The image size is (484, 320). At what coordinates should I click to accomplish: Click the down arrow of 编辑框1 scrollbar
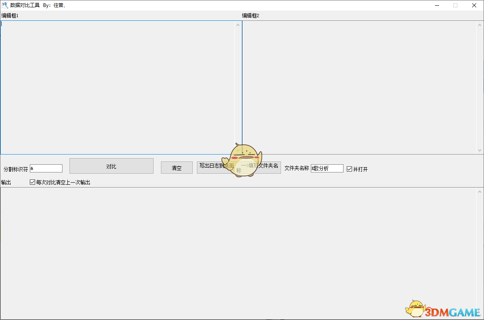[238, 150]
